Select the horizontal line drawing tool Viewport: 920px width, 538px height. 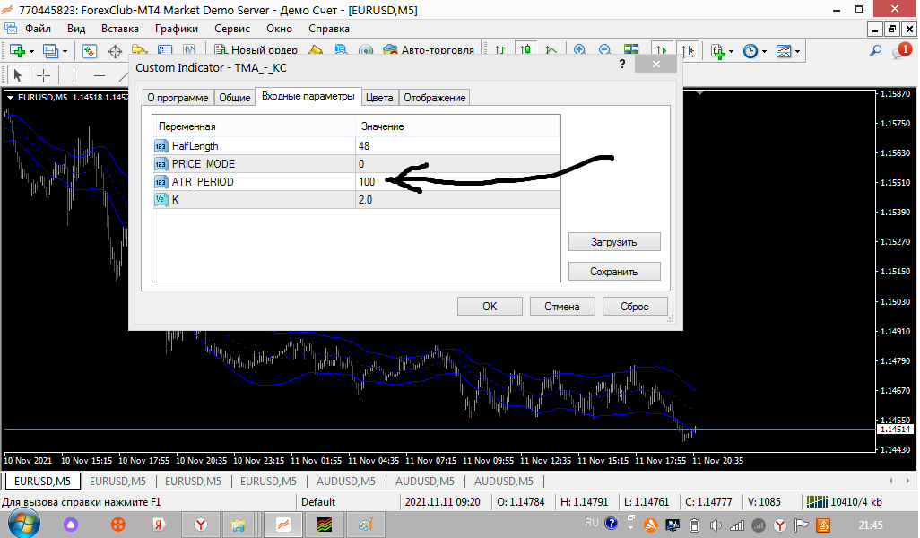tap(100, 75)
